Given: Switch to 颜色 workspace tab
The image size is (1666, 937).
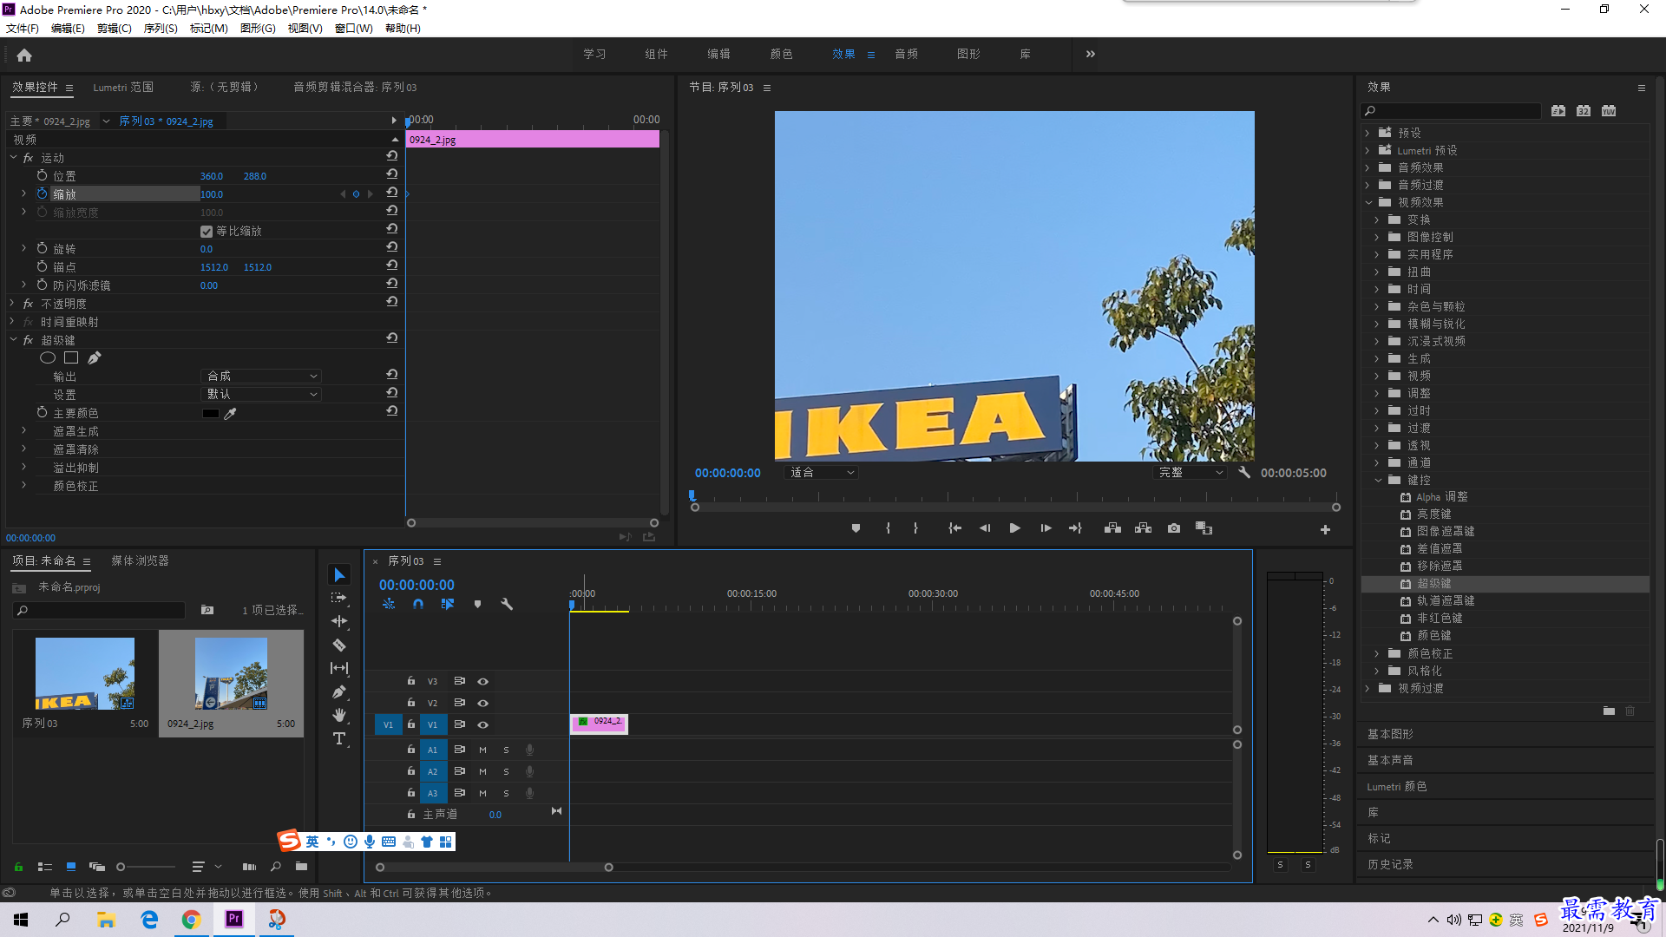Looking at the screenshot, I should pyautogui.click(x=781, y=54).
